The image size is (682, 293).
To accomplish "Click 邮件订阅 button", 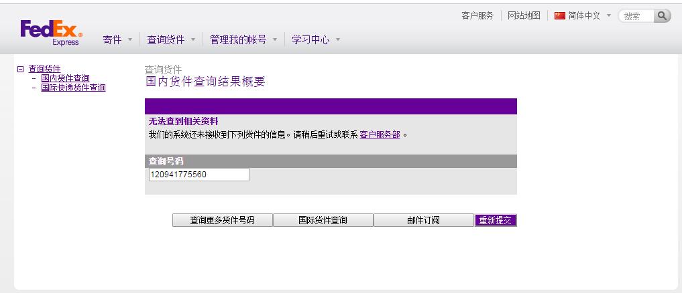I will tap(423, 220).
